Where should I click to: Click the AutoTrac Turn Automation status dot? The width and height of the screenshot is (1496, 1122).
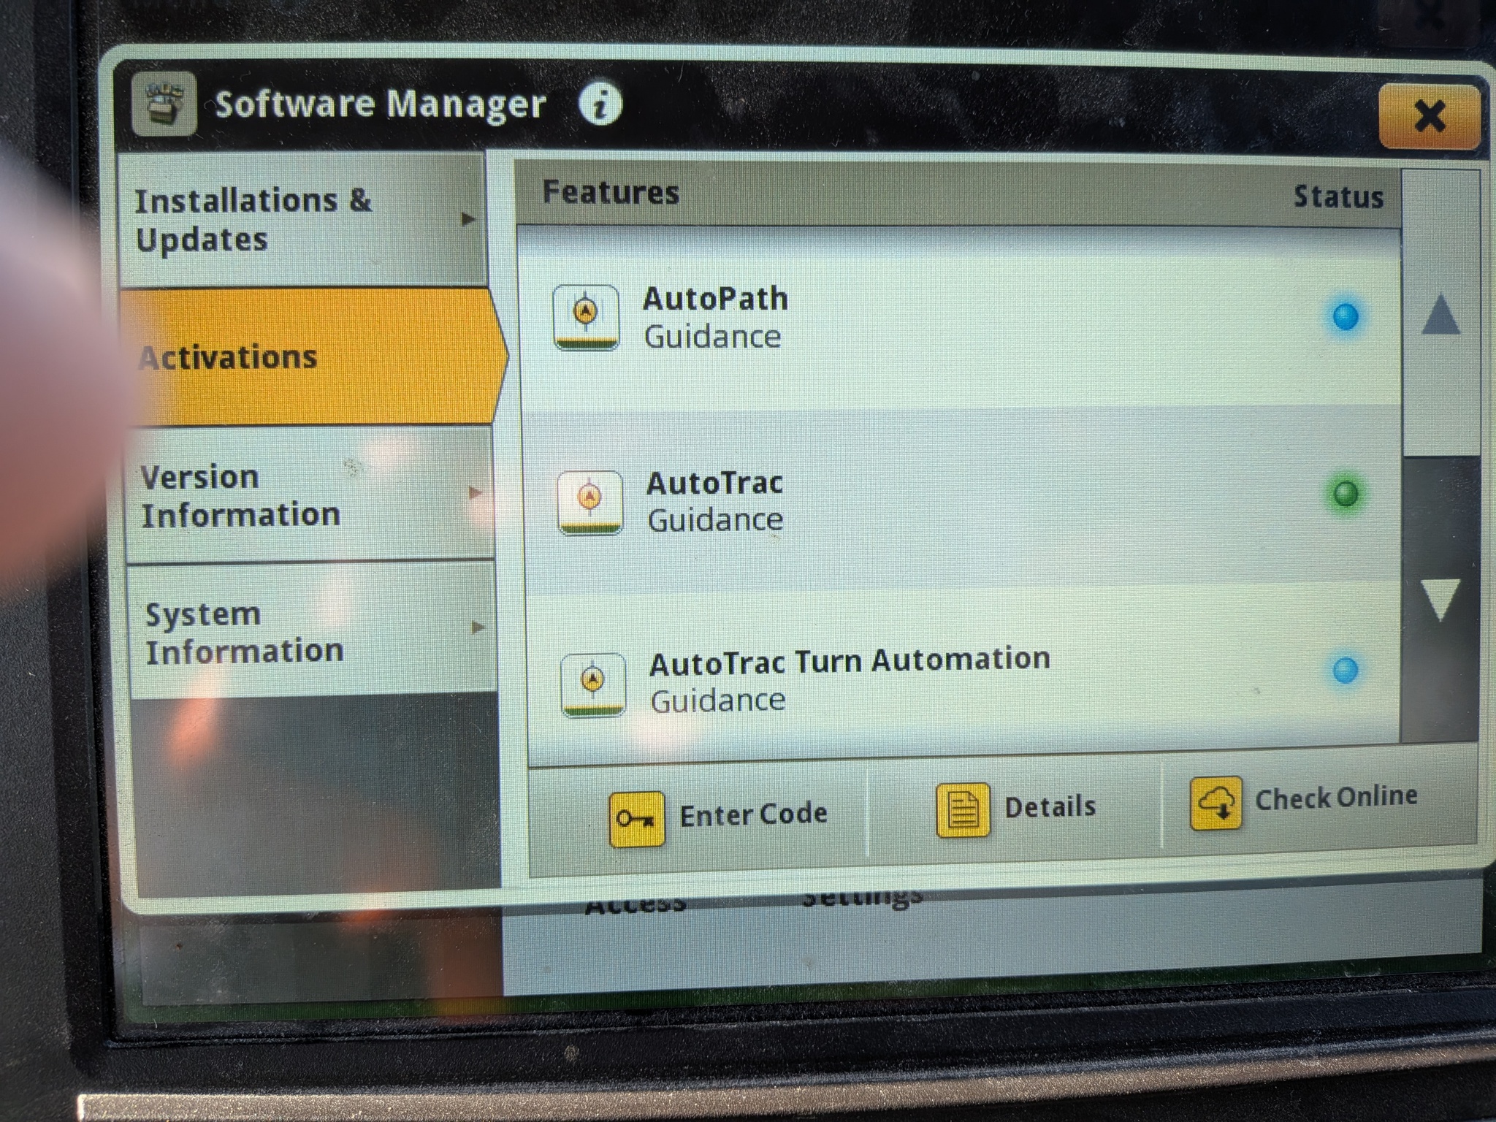click(1346, 670)
